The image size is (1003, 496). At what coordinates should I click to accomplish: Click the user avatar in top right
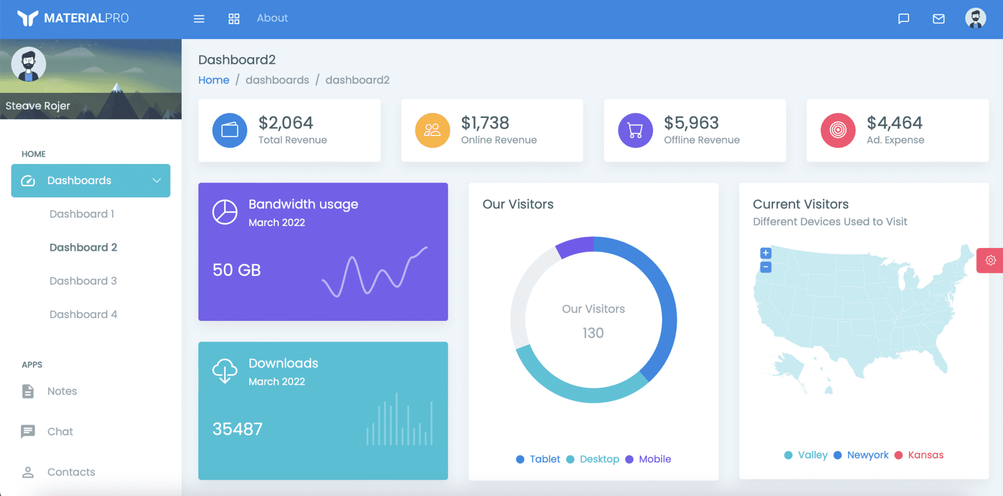pyautogui.click(x=975, y=19)
